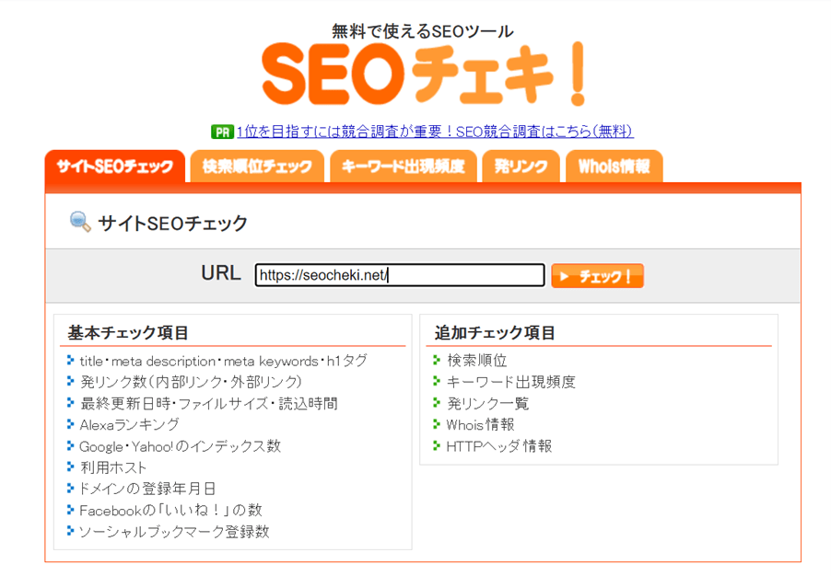This screenshot has height=576, width=831.
Task: Click the サイトSEOチェック section heading
Action: click(x=173, y=223)
